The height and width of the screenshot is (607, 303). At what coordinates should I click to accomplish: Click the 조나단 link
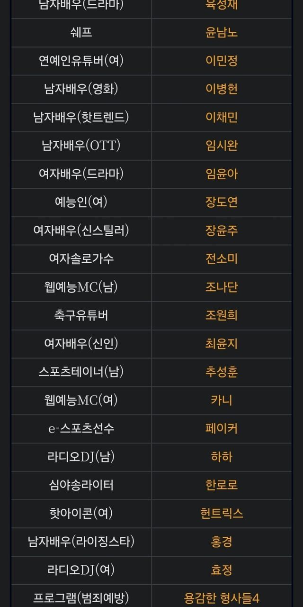[x=222, y=287]
